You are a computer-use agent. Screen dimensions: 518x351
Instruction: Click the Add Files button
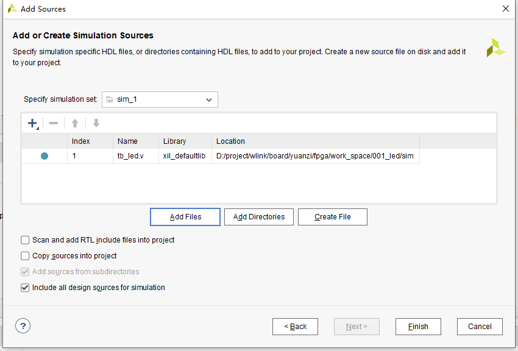(x=185, y=217)
